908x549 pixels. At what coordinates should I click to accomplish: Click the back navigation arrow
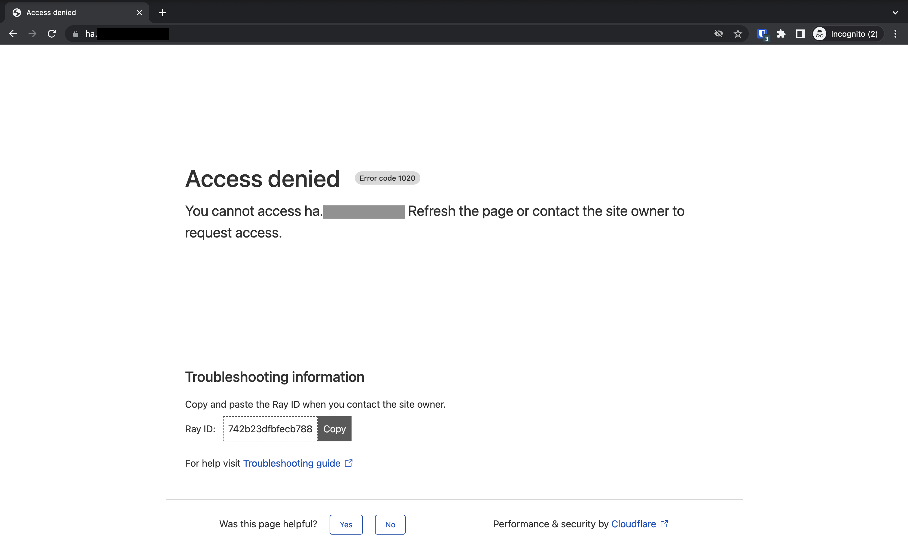pyautogui.click(x=13, y=34)
